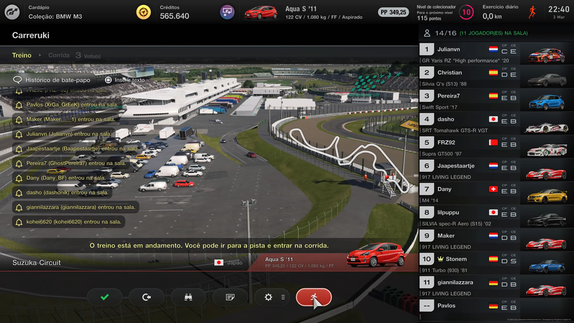
Task: Click the Bahrain flag beside FRZ92
Action: [493, 143]
